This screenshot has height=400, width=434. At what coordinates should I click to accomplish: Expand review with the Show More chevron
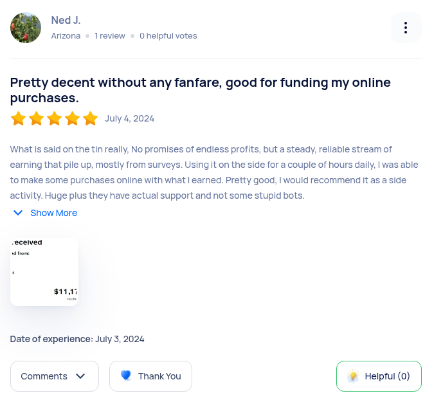18,213
